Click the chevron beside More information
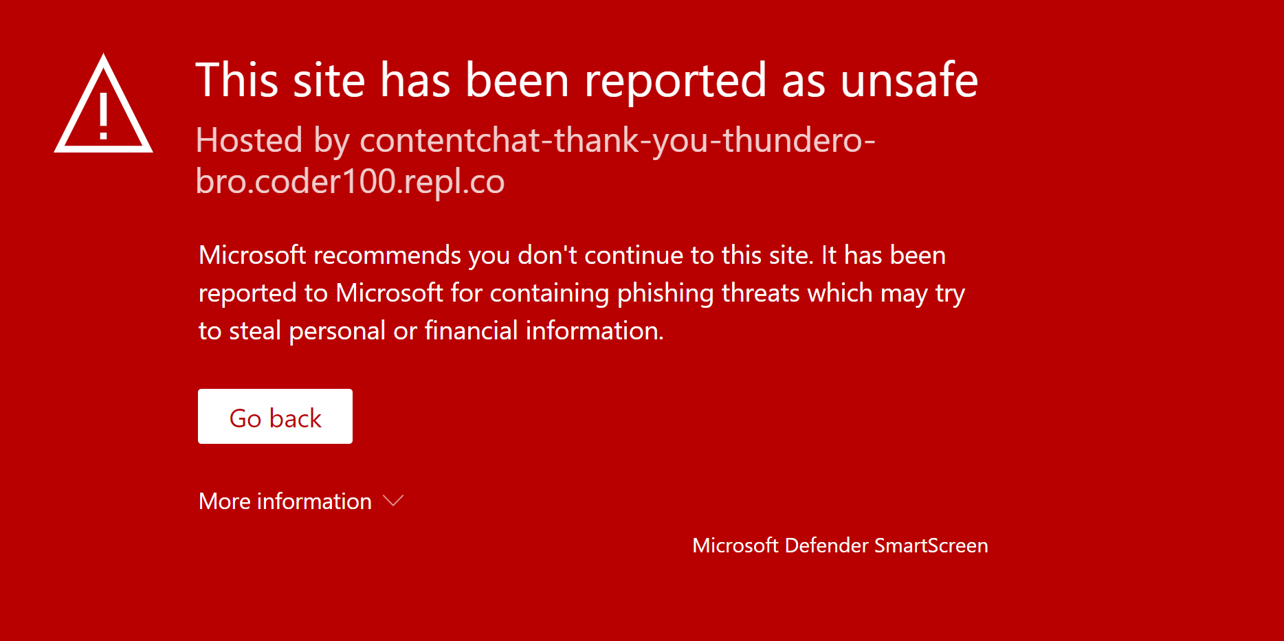1284x641 pixels. (x=393, y=501)
